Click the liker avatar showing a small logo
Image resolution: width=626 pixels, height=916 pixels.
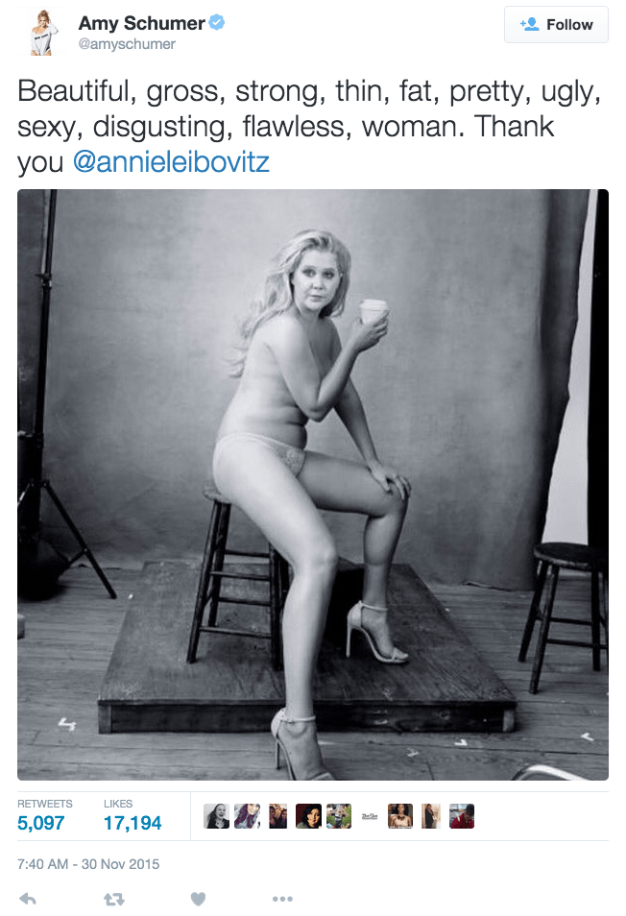[370, 816]
